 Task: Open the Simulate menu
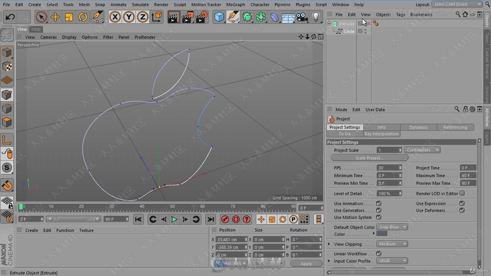point(140,5)
